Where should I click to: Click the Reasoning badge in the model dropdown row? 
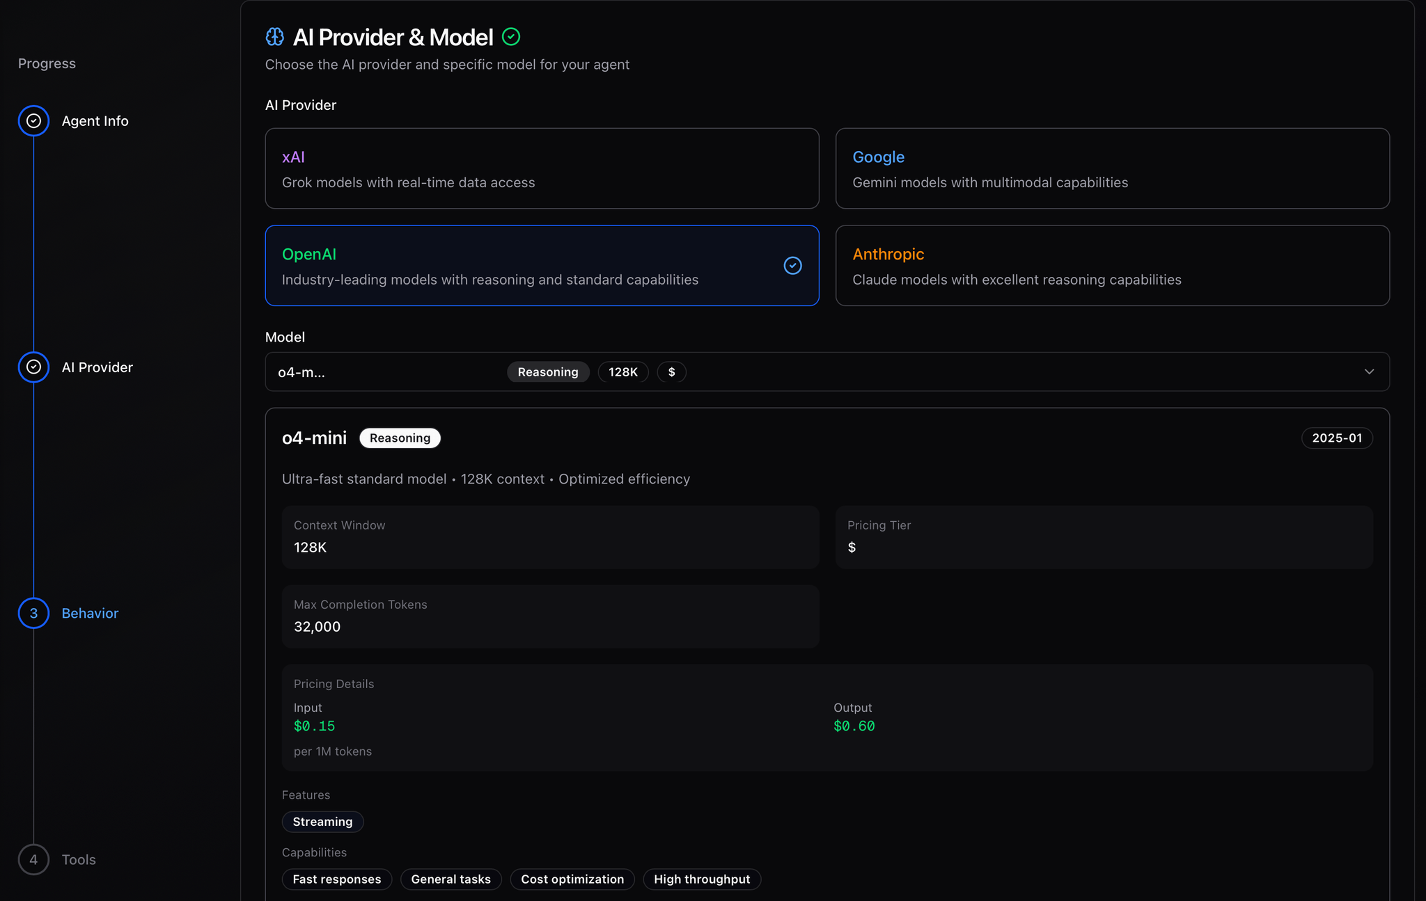[547, 372]
